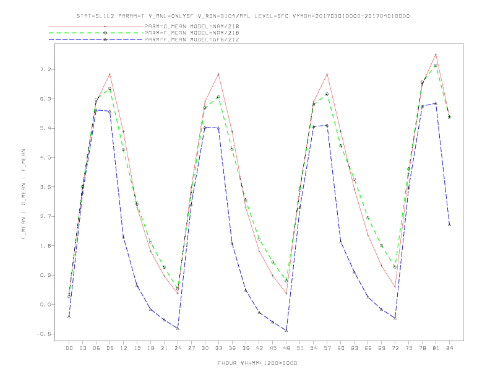Click the x-axis tick label 30

205,348
